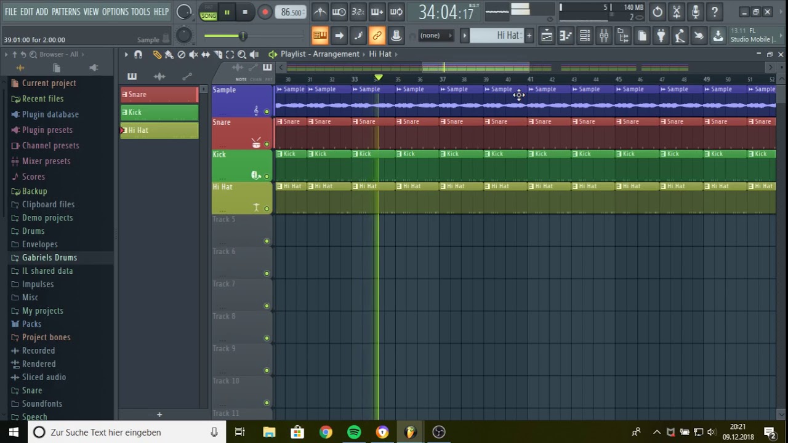Click the main pitch knob

(x=184, y=36)
